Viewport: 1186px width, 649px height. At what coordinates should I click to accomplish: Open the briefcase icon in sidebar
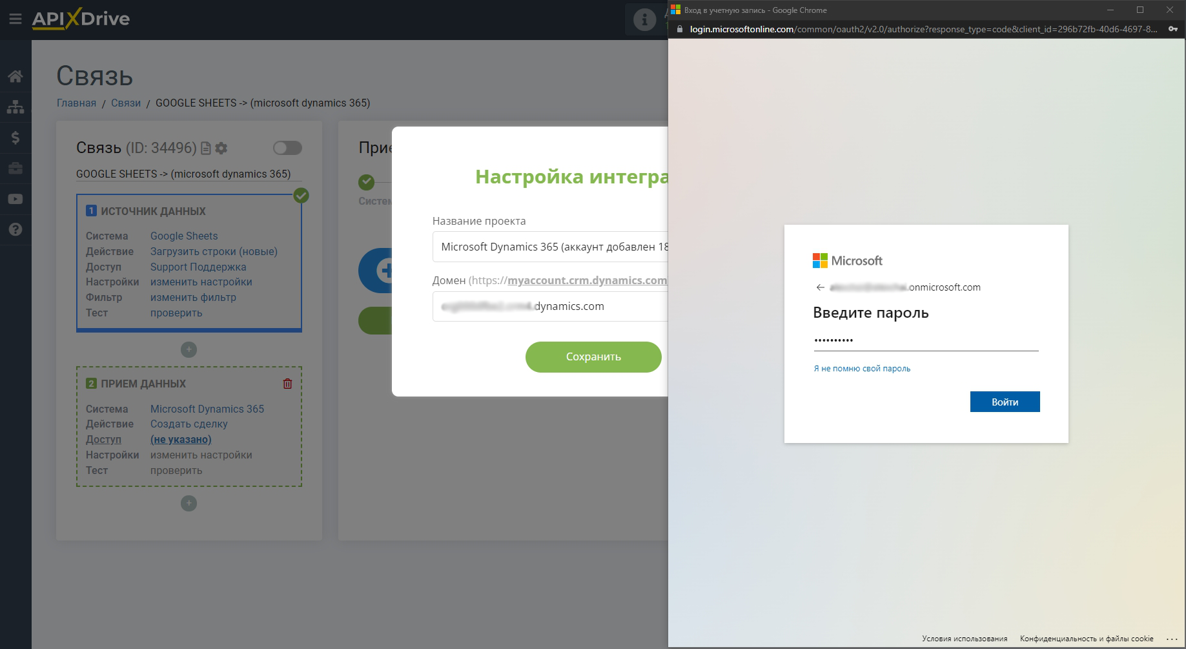[15, 169]
